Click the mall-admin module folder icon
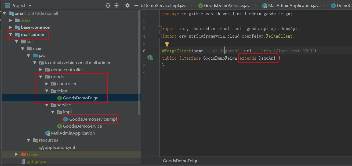352x166 pixels. pyautogui.click(x=17, y=34)
